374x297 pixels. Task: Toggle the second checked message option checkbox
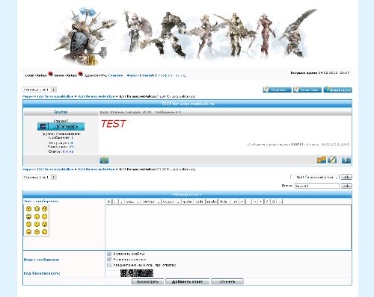(x=109, y=260)
